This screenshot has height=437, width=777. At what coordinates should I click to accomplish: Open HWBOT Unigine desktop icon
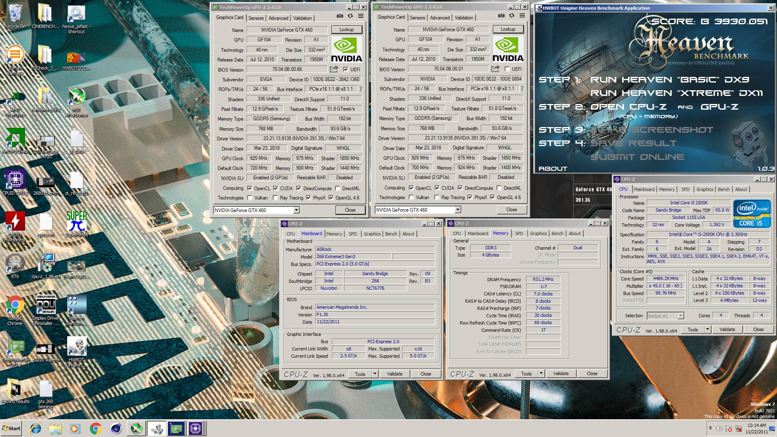pos(76,352)
